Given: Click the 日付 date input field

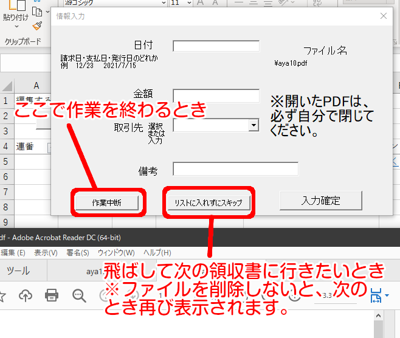Looking at the screenshot, I should [216, 46].
